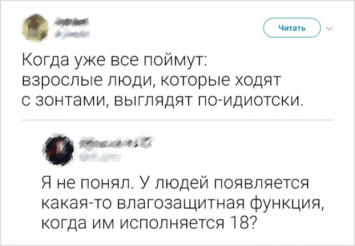Click the line "Когда уже все поймут:"

113,60
